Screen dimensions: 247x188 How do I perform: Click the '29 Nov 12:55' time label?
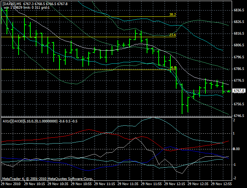click(x=221, y=184)
